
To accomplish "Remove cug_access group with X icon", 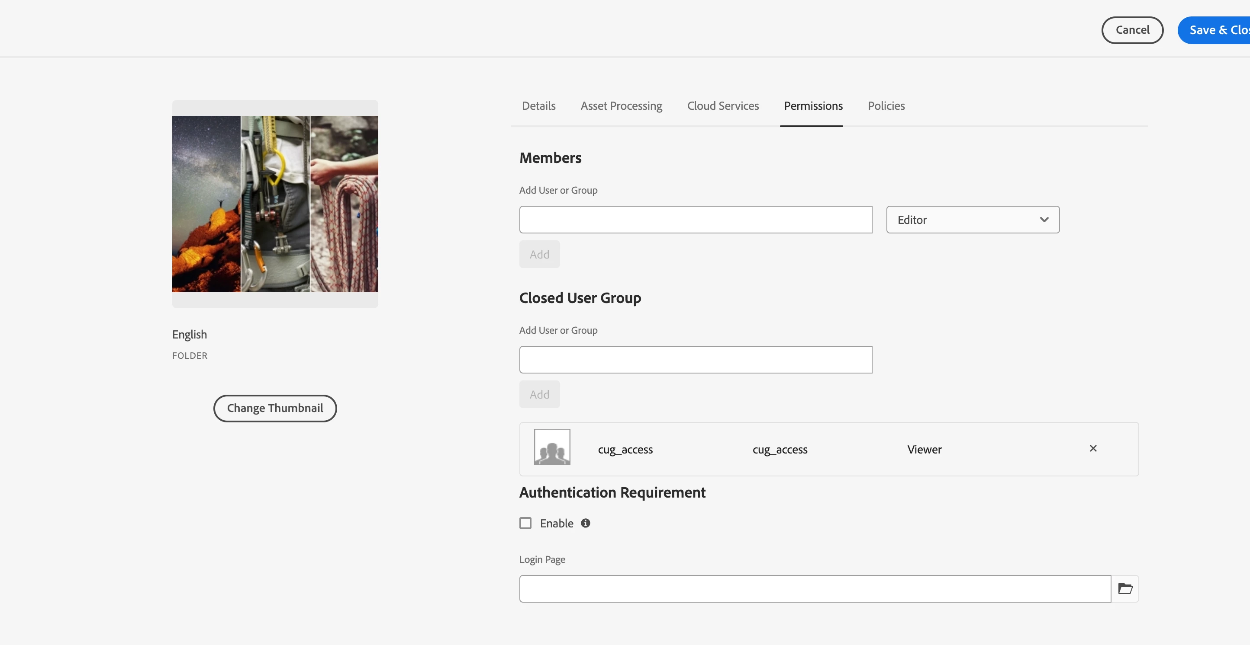I will (1093, 448).
